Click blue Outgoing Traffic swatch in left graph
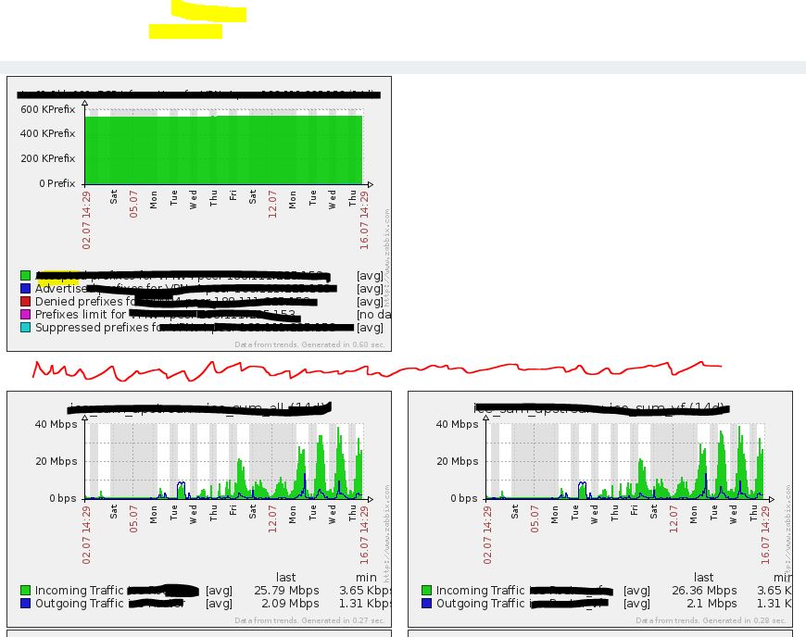 tap(25, 603)
